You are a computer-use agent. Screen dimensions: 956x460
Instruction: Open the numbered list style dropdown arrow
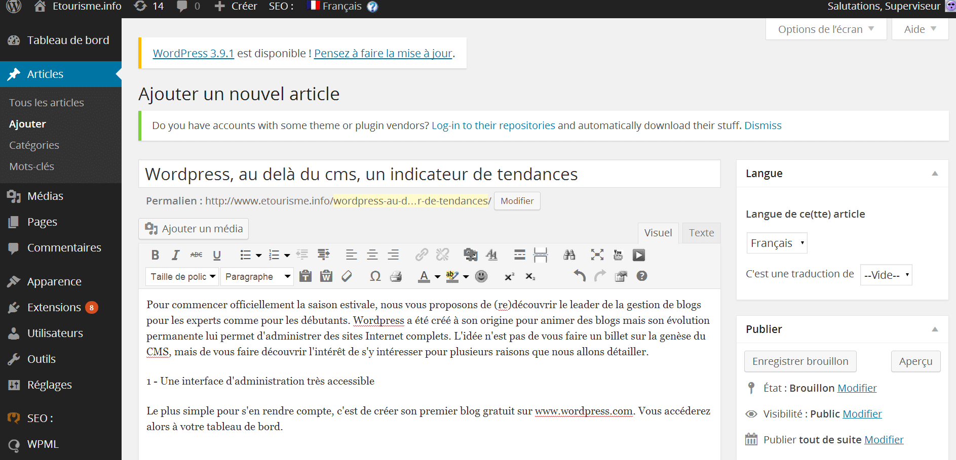point(287,256)
